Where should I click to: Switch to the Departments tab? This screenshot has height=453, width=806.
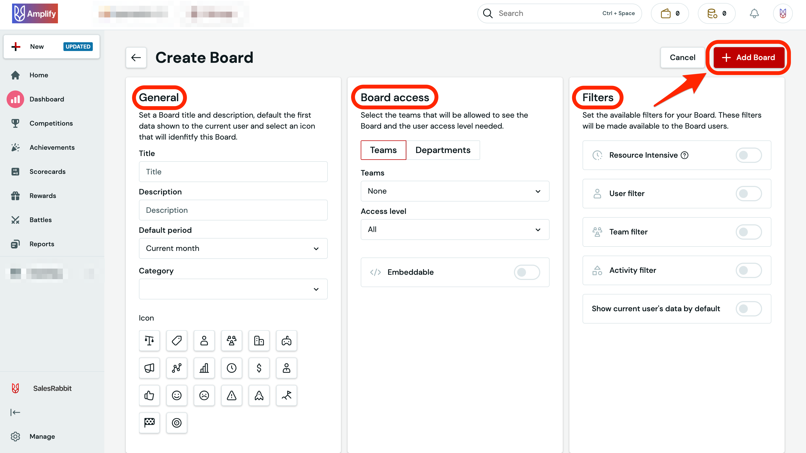[x=443, y=150]
